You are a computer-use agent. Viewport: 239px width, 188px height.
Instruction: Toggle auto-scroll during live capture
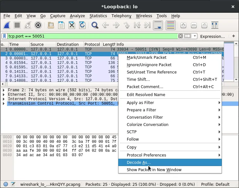(x=158, y=25)
